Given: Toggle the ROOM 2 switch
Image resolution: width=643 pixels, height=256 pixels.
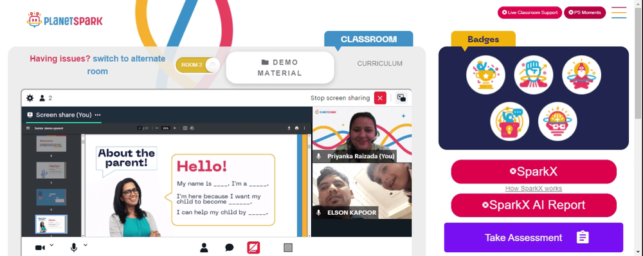Looking at the screenshot, I should click(x=197, y=65).
